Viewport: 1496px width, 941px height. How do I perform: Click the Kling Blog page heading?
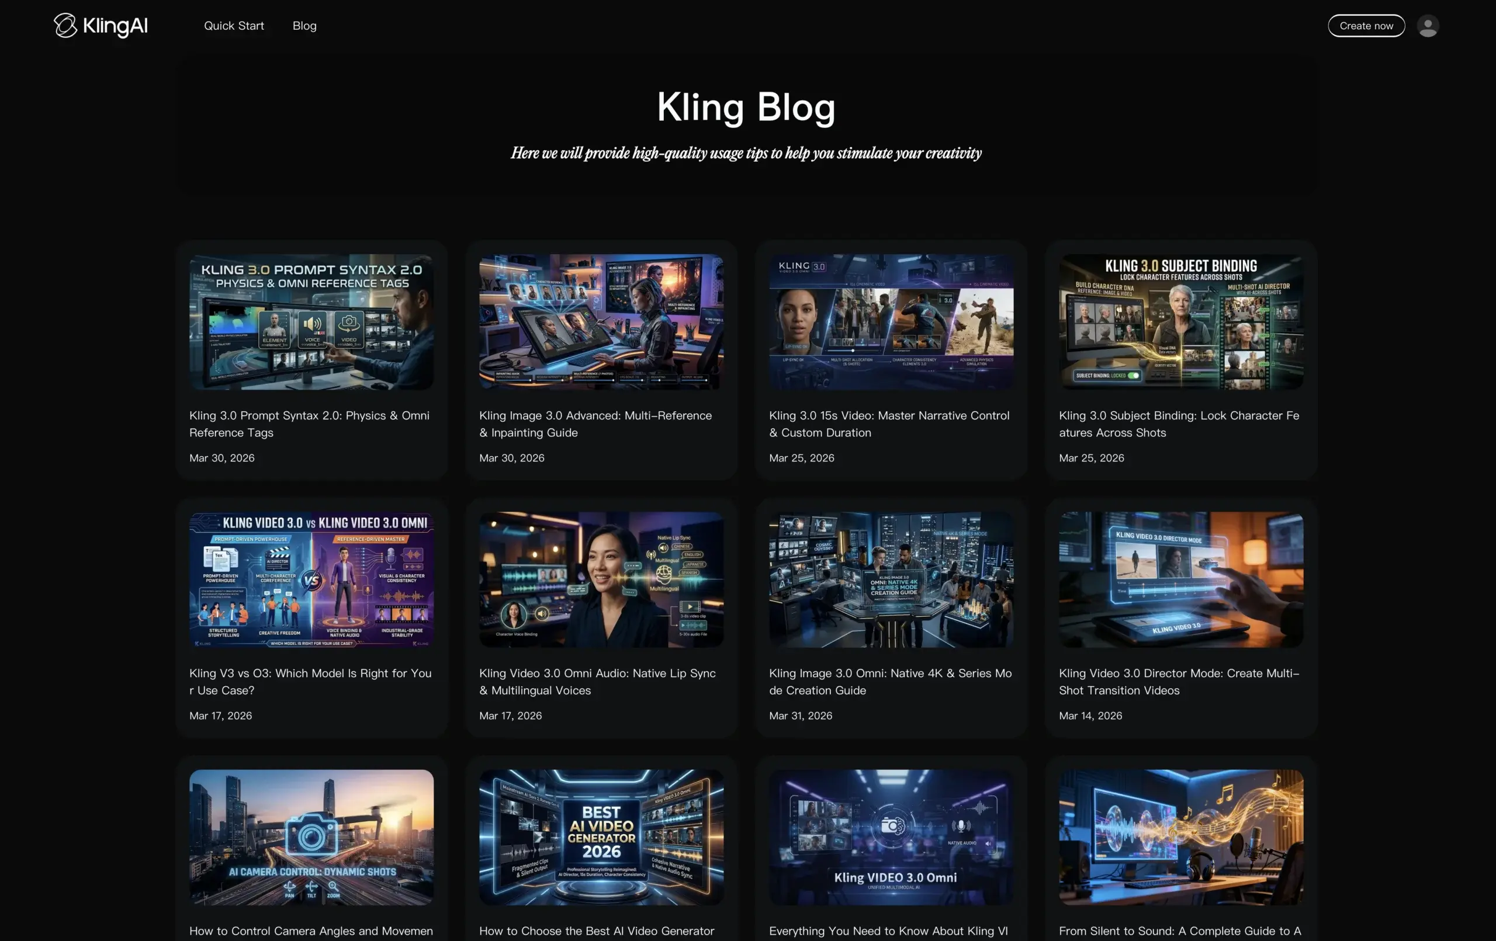pyautogui.click(x=746, y=107)
